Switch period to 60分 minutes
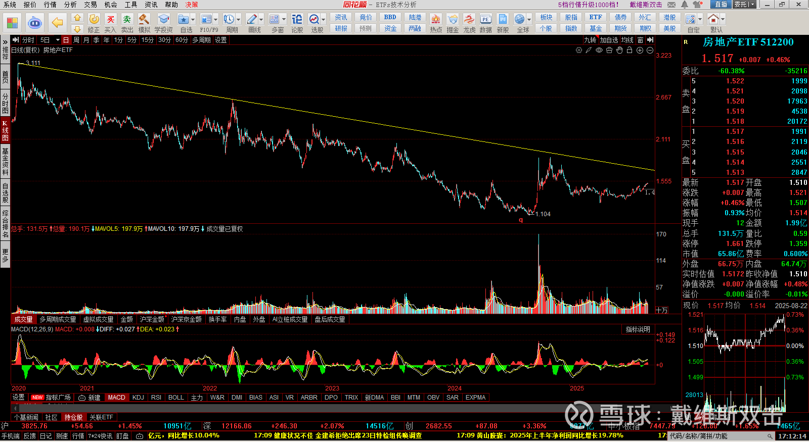 point(182,40)
